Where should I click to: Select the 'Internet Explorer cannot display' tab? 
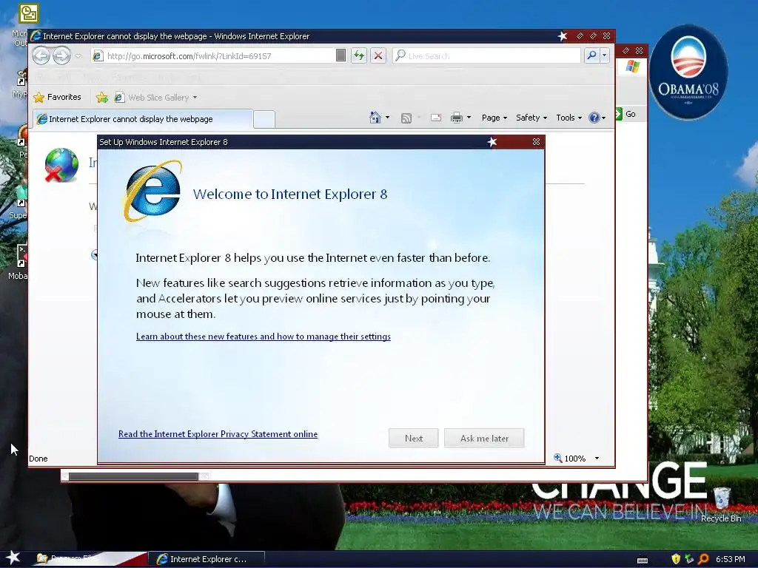click(x=143, y=119)
